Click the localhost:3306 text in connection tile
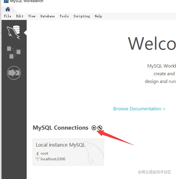This screenshot has width=176, height=179. (53, 159)
